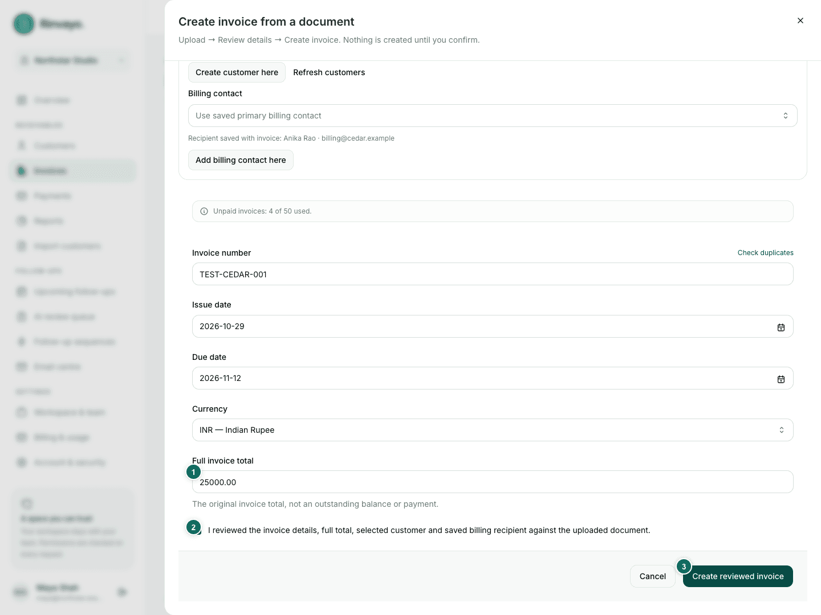Focus the Full invoice total field
821x615 pixels.
(493, 482)
